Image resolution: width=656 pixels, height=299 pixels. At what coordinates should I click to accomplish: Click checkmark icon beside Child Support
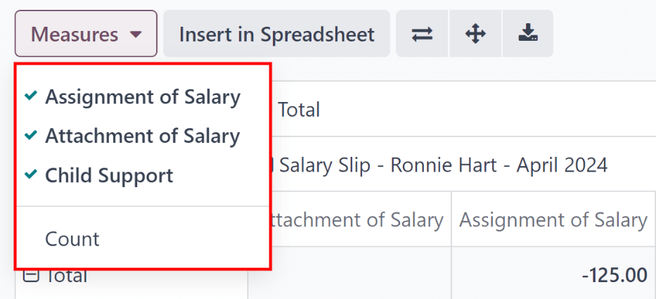point(30,175)
